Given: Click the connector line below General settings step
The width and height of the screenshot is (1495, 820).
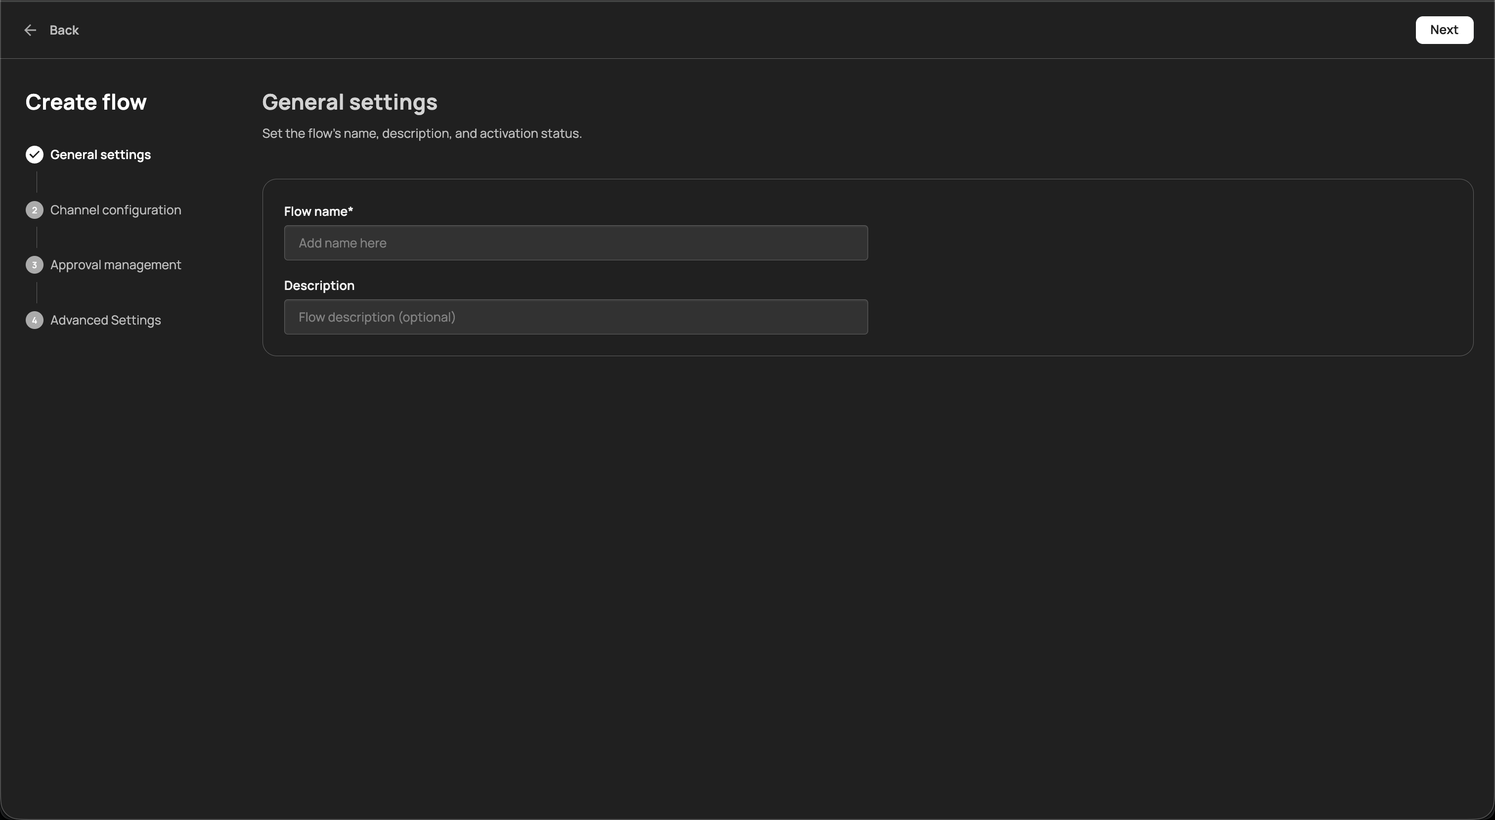Looking at the screenshot, I should pyautogui.click(x=37, y=181).
